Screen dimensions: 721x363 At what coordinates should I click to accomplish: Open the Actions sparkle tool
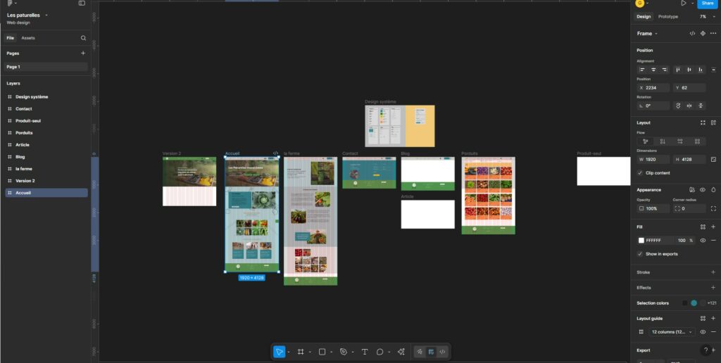401,352
